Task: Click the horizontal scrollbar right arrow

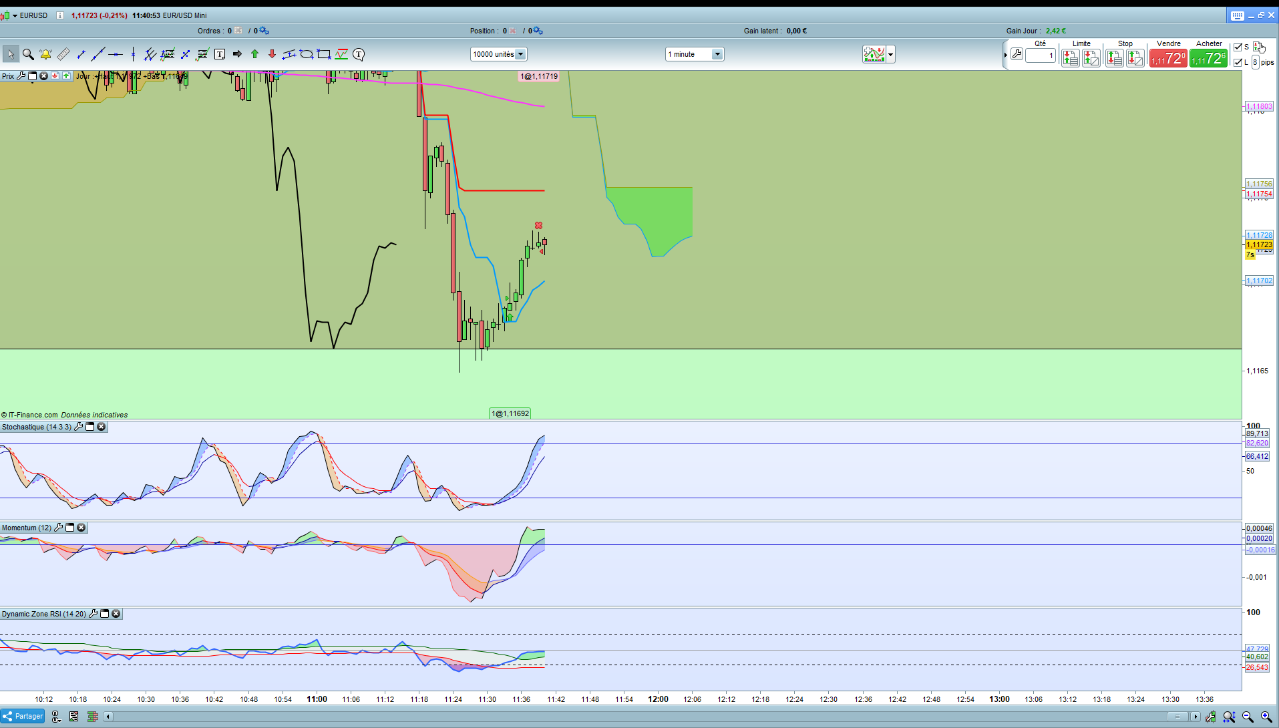Action: tap(1196, 717)
